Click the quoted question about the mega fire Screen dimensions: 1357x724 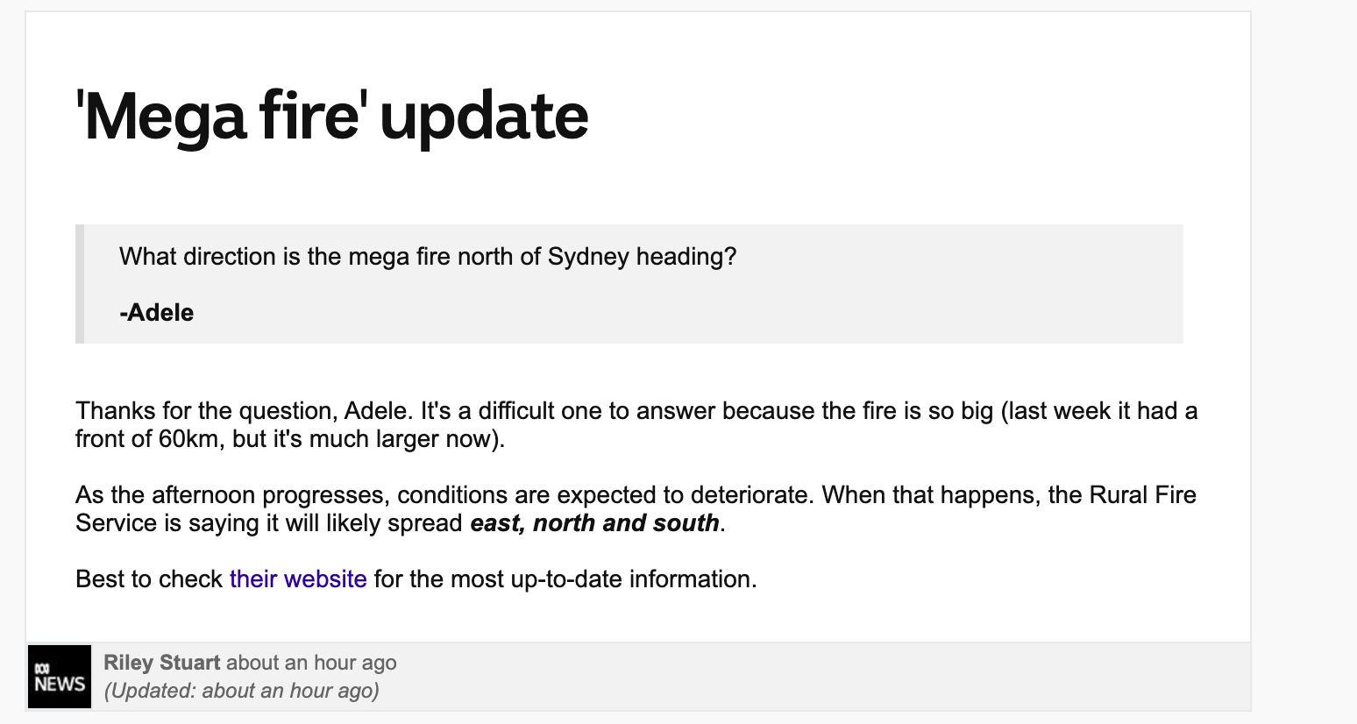428,257
